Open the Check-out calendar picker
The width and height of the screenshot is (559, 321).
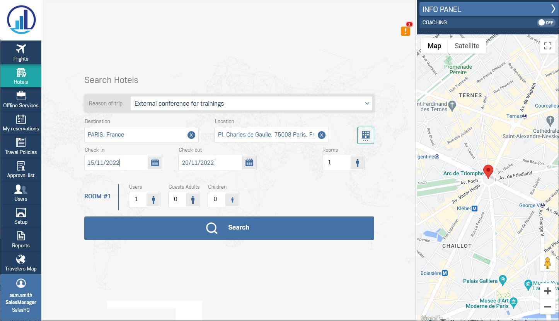(x=249, y=163)
